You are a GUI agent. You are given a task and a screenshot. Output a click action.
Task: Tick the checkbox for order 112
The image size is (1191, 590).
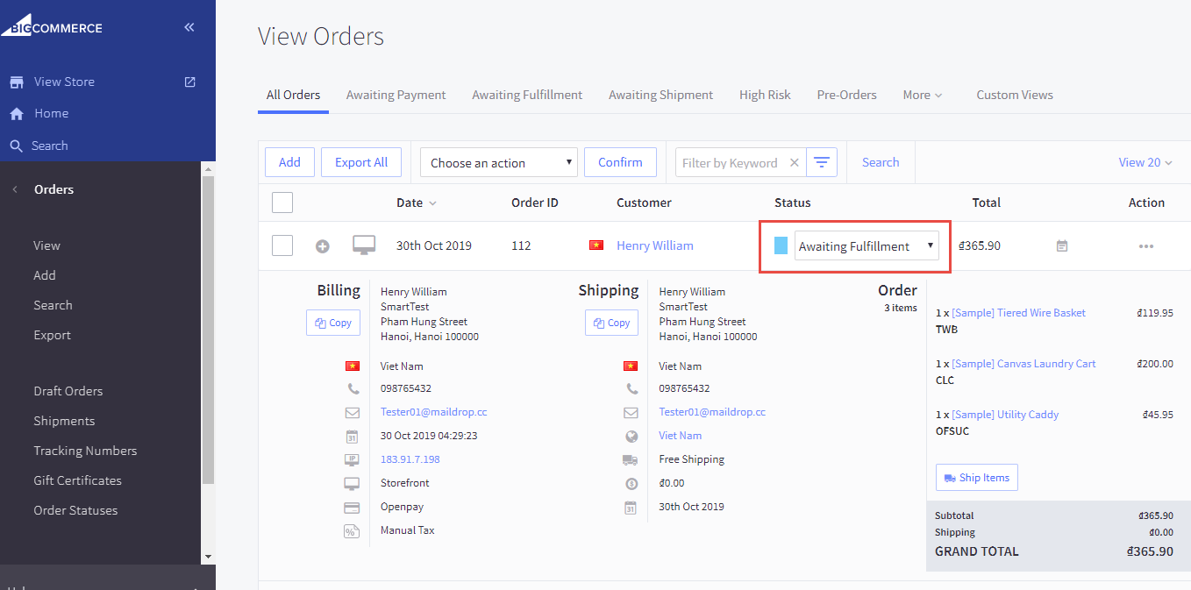click(282, 245)
